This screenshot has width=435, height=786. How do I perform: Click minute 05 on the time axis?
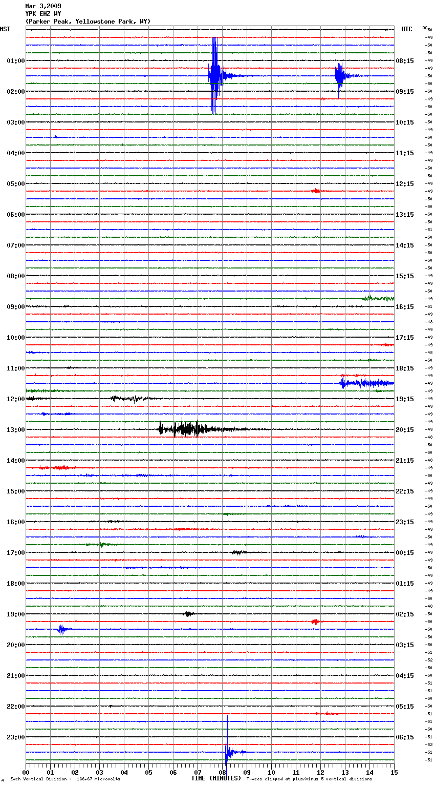[x=148, y=772]
